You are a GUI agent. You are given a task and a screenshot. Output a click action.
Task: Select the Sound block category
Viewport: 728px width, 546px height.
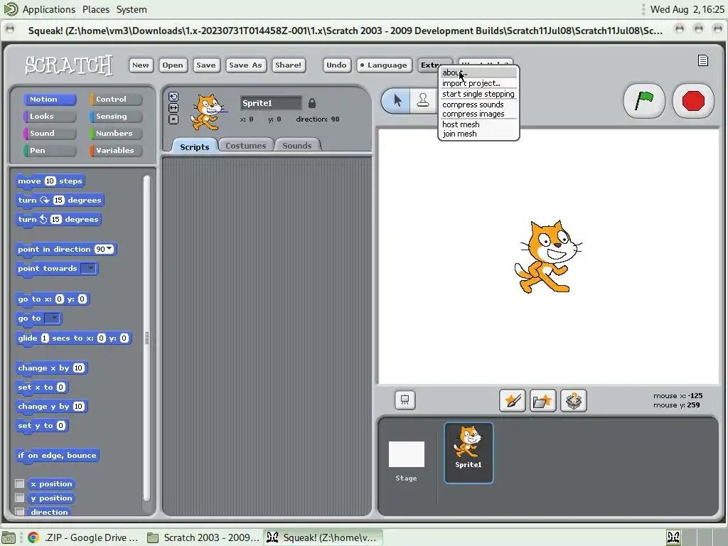coord(50,133)
